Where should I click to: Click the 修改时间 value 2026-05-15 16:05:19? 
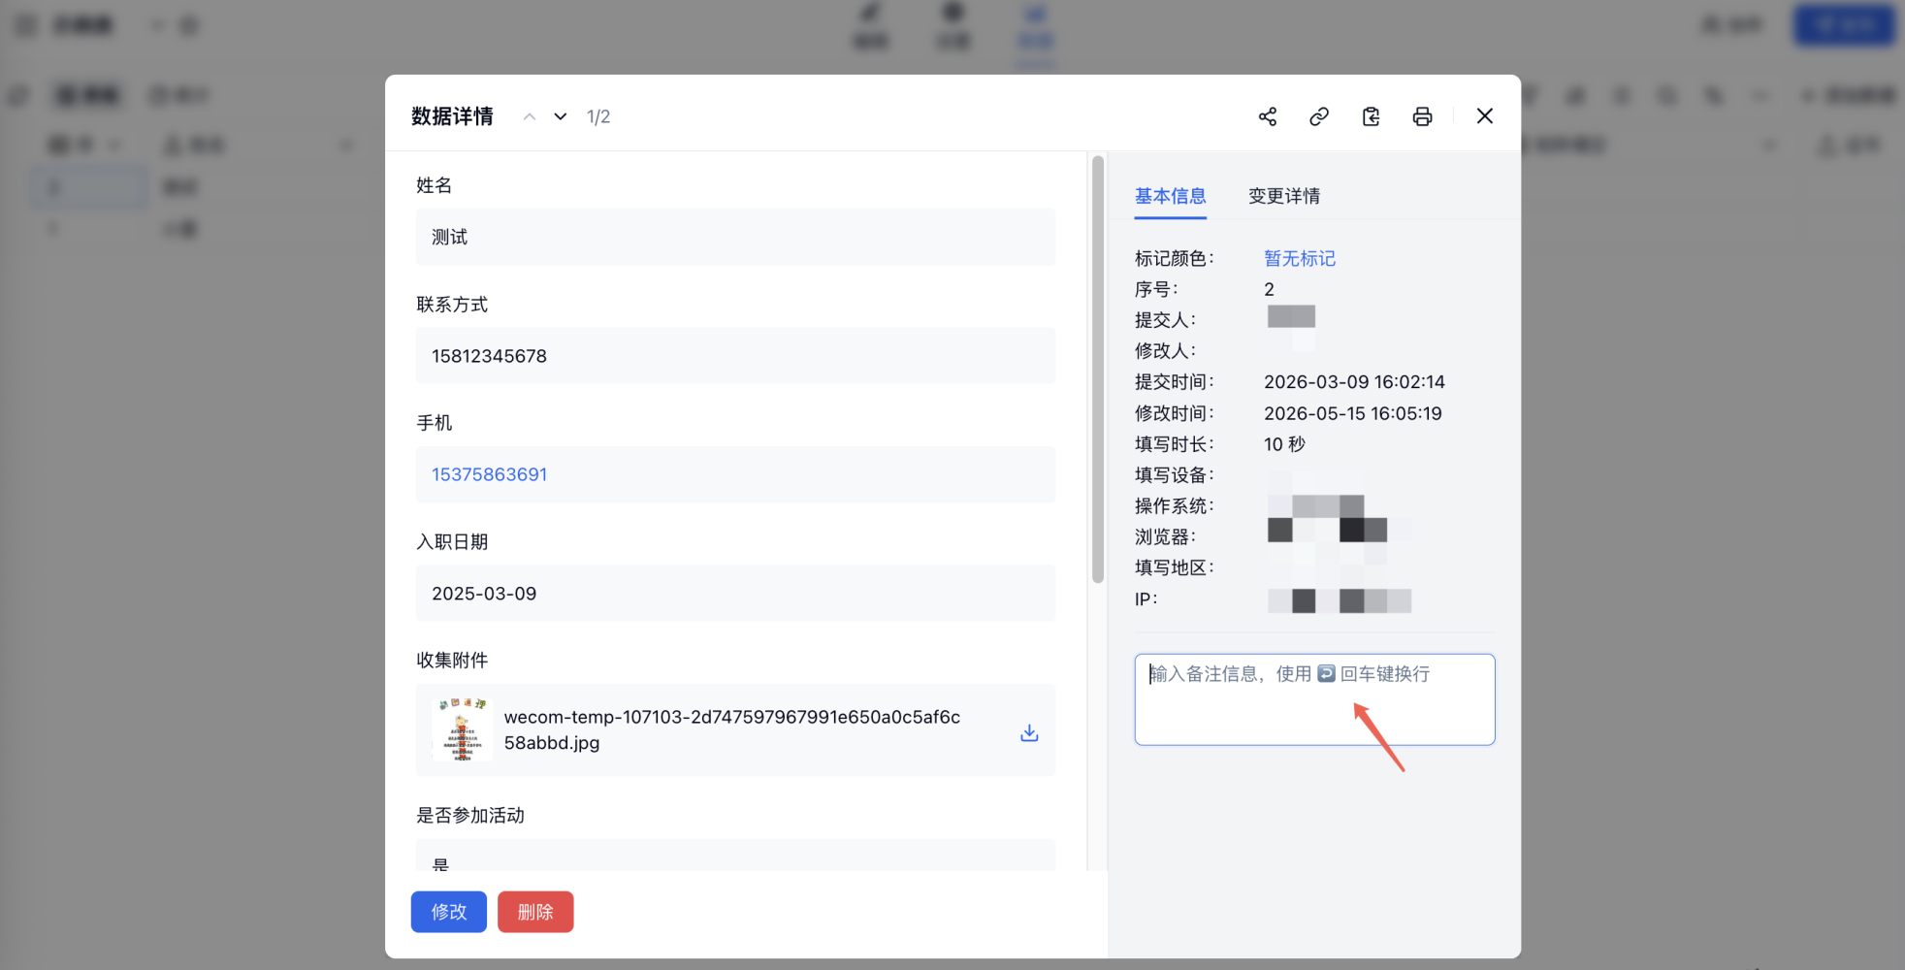(1352, 413)
